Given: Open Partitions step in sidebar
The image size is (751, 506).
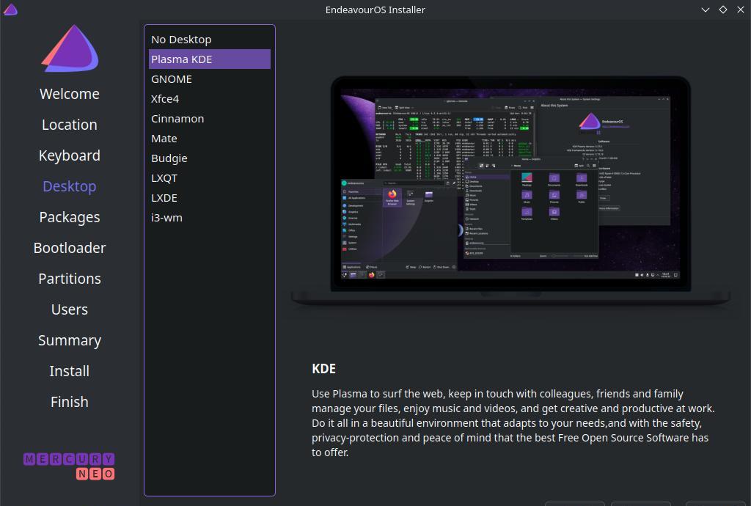Looking at the screenshot, I should [70, 279].
